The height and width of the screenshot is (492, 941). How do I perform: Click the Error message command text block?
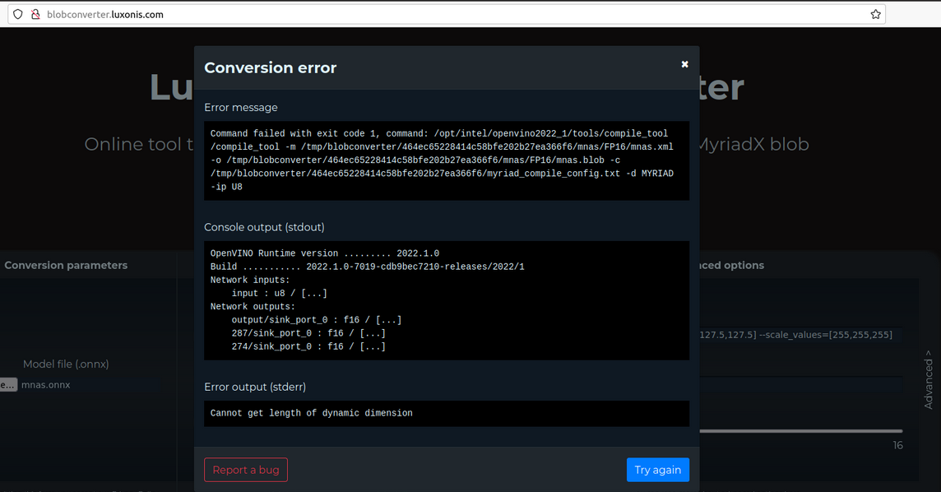(447, 160)
